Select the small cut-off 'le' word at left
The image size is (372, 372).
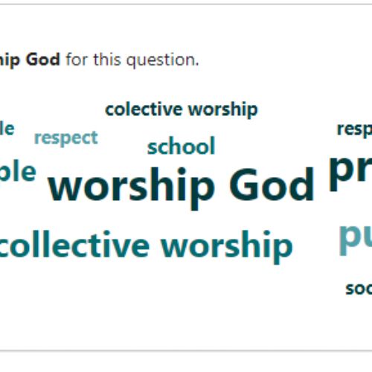[7, 128]
